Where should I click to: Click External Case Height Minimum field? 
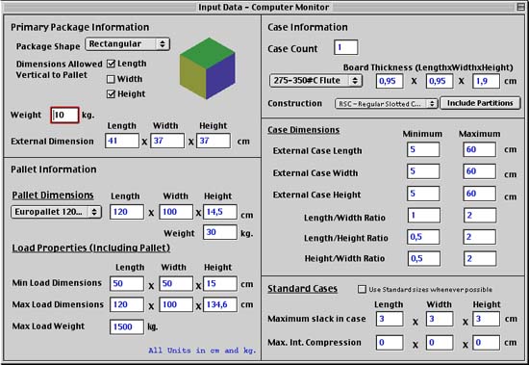(x=423, y=194)
